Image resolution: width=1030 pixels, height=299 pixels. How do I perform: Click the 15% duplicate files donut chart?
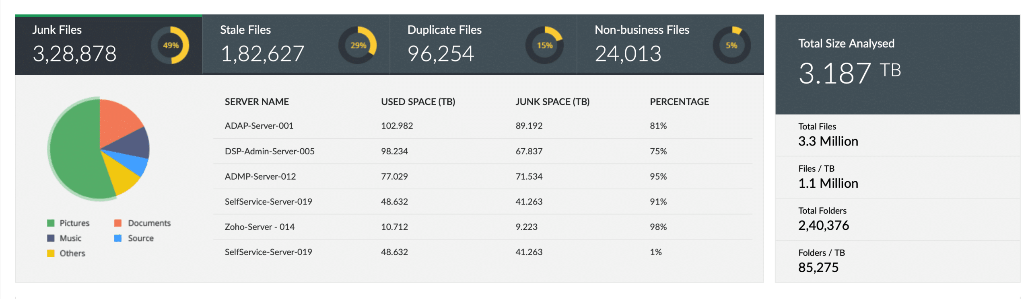544,45
